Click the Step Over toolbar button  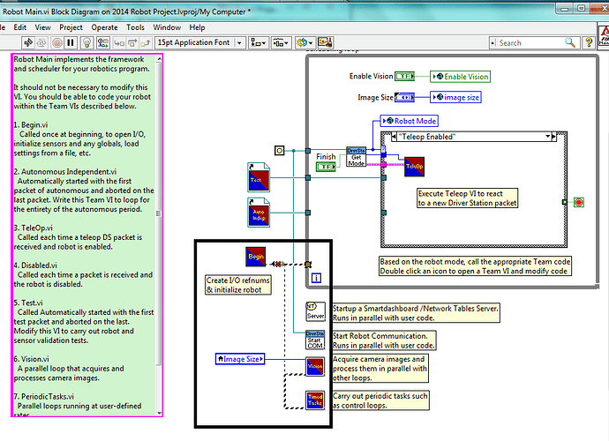click(x=132, y=42)
